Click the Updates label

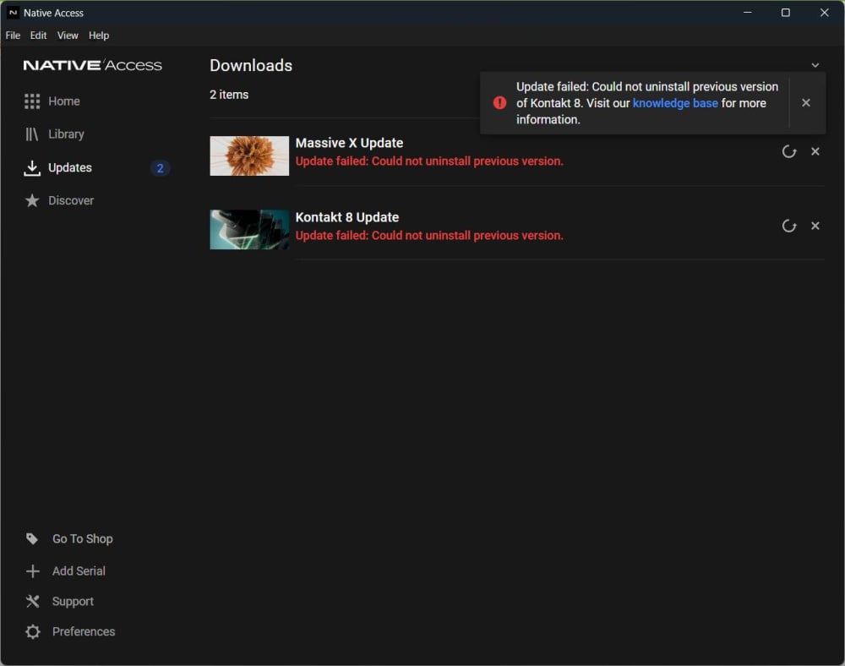tap(70, 168)
